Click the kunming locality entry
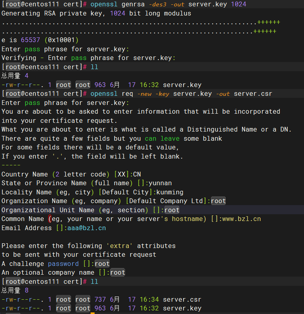 [x=170, y=192]
